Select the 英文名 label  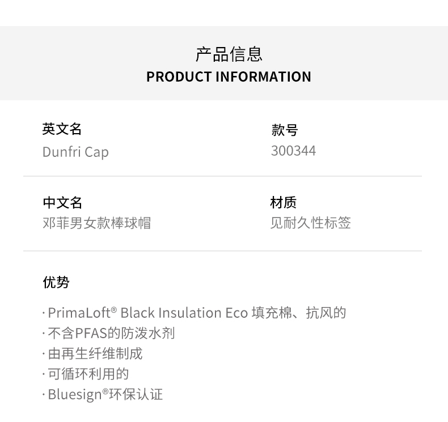[62, 129]
